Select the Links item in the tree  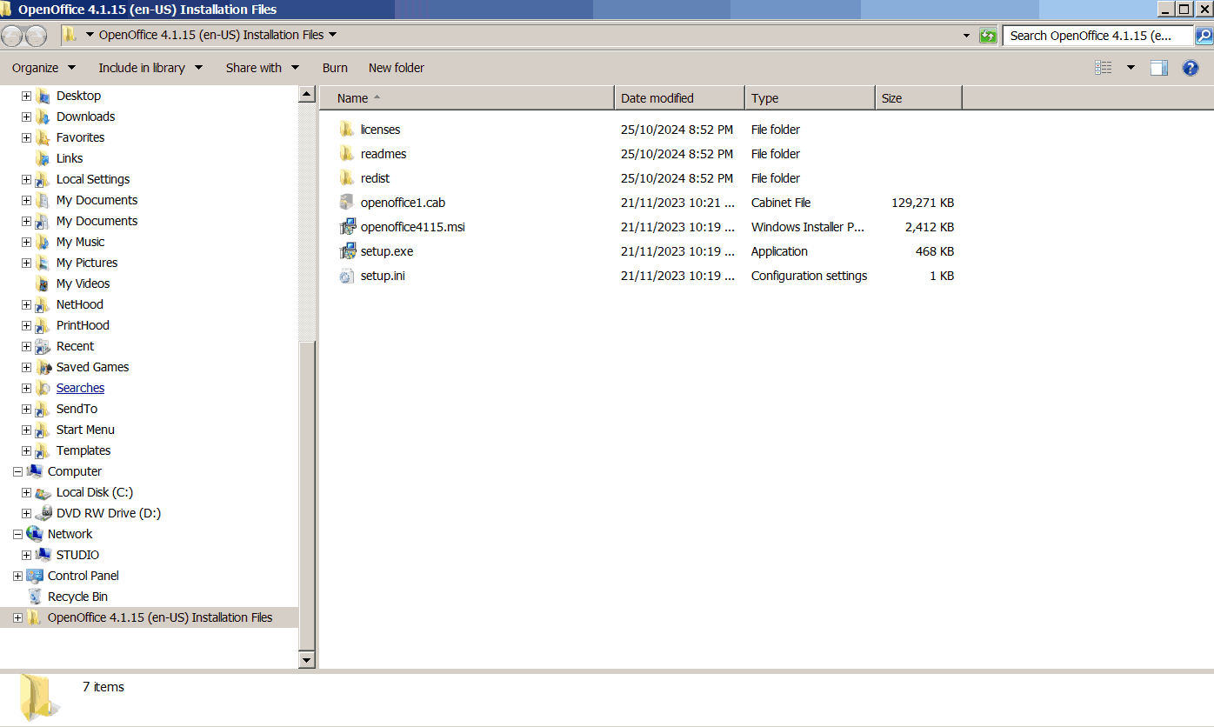(x=70, y=158)
